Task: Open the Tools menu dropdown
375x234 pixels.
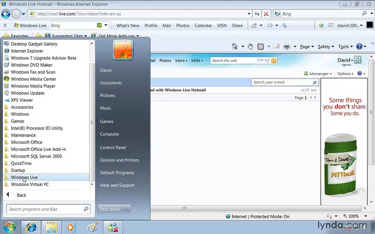Action: click(345, 46)
